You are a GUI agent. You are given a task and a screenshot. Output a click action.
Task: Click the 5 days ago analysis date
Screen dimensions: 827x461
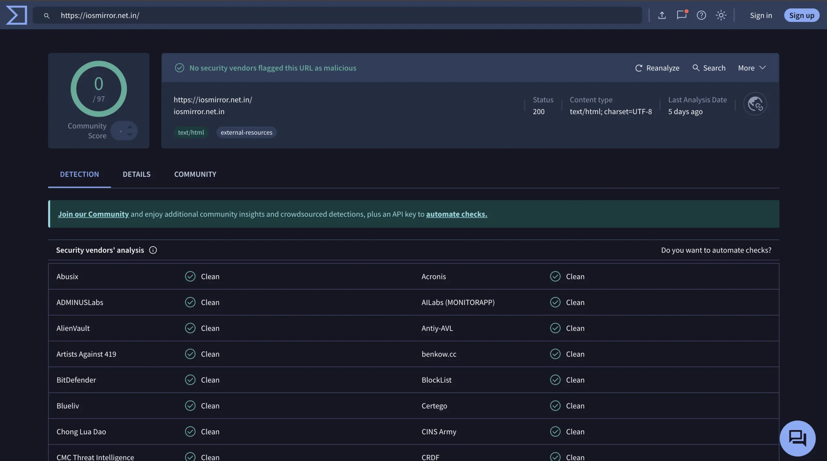pos(685,112)
